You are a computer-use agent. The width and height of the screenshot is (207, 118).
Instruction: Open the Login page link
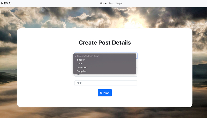click(x=119, y=3)
